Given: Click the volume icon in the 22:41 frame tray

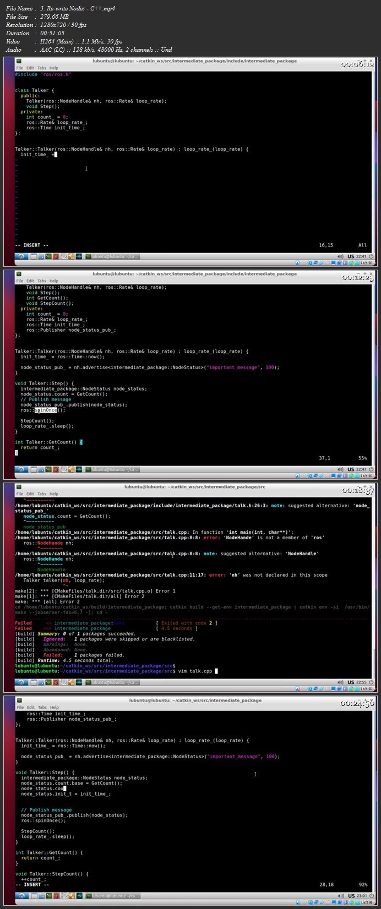Looking at the screenshot, I should click(x=341, y=256).
